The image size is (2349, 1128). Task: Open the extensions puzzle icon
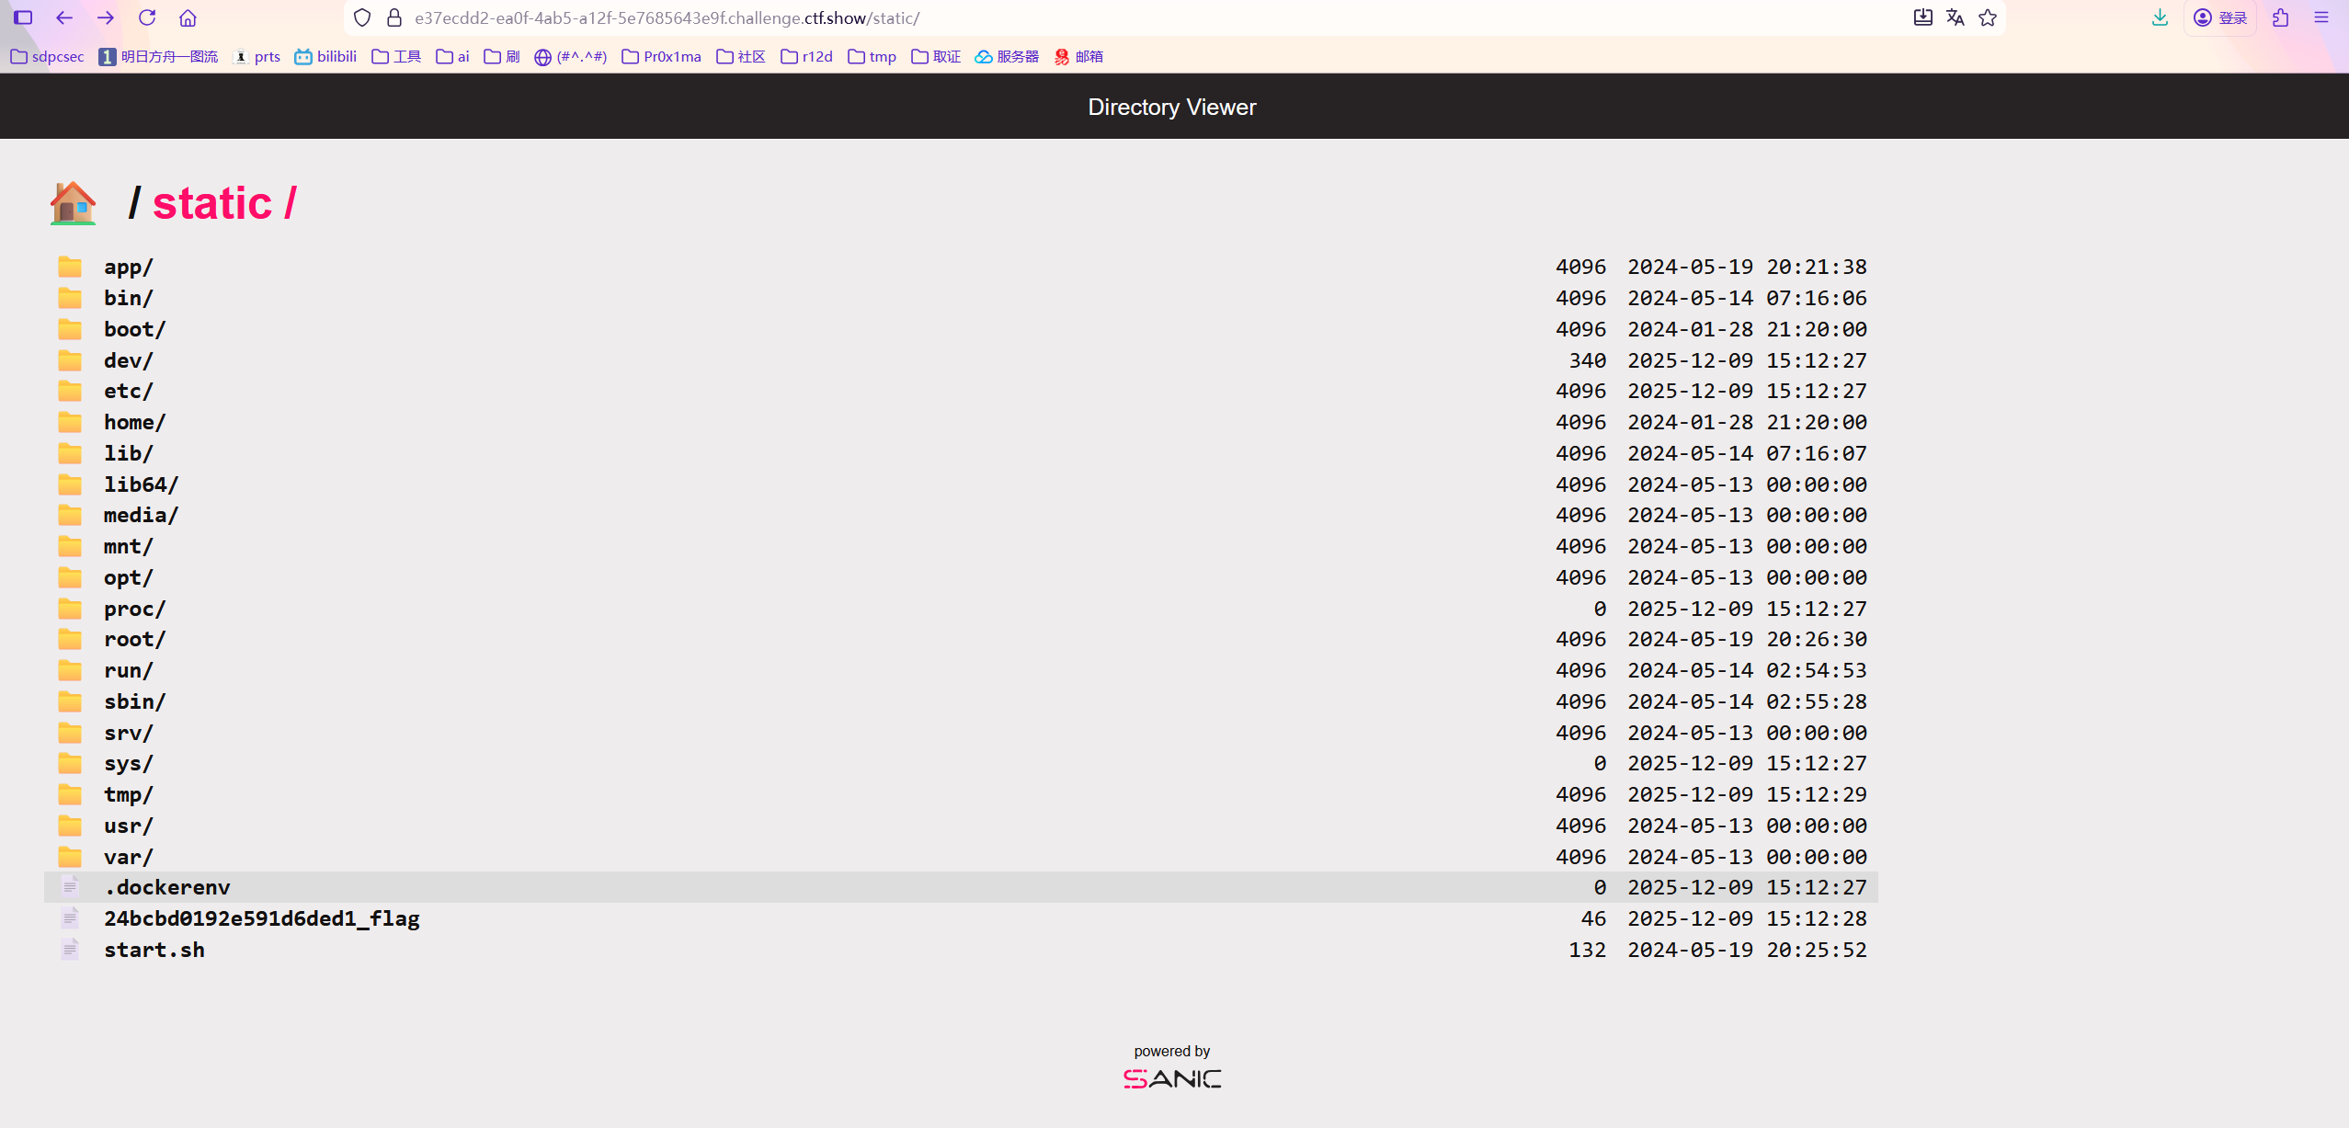pyautogui.click(x=2281, y=17)
